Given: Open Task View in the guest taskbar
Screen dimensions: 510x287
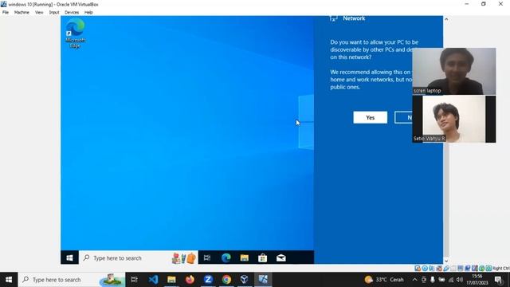Looking at the screenshot, I should coord(207,258).
